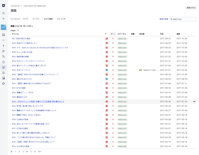Click the magnifier icon inside issue search box

pos(172,19)
